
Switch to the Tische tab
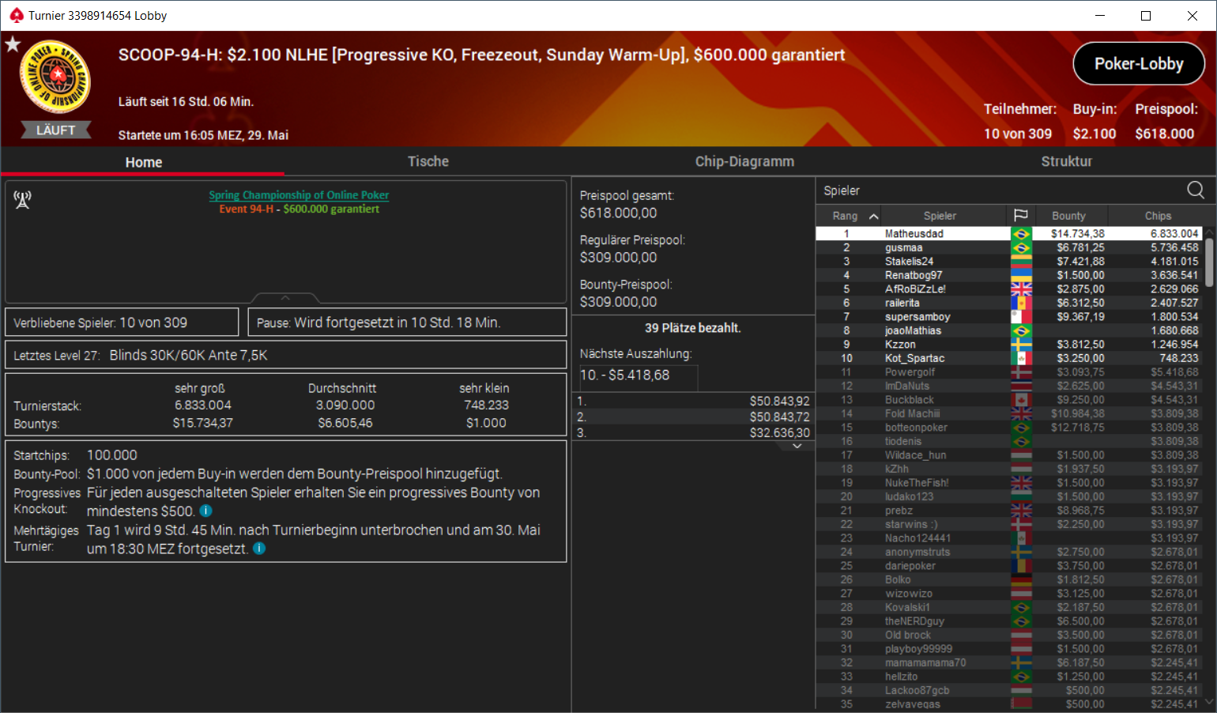(x=428, y=161)
